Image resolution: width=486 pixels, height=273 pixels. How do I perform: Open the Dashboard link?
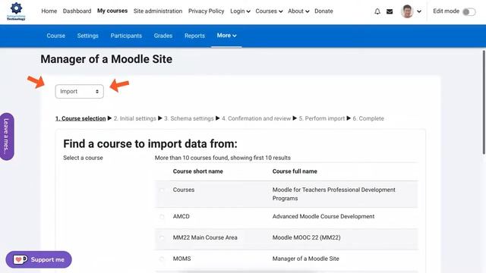tap(77, 11)
